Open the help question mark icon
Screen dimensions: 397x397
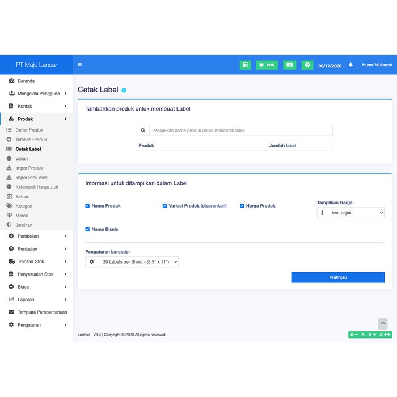point(307,65)
